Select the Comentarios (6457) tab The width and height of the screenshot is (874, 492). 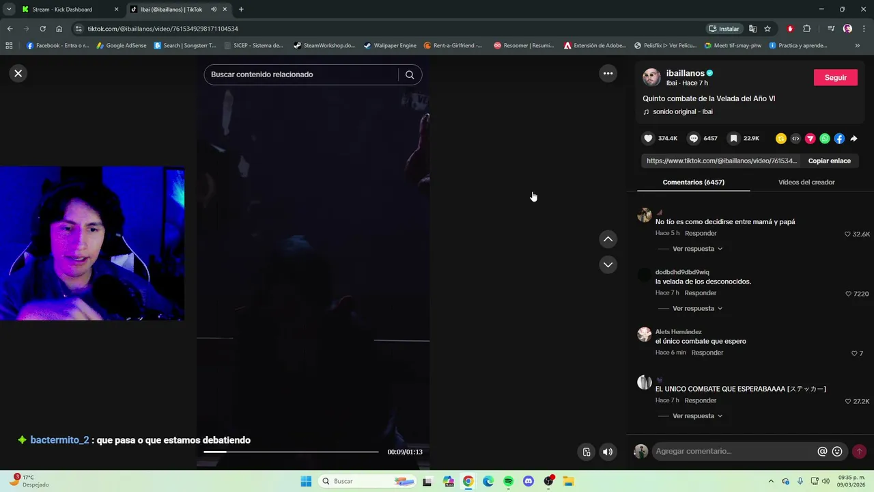coord(693,182)
